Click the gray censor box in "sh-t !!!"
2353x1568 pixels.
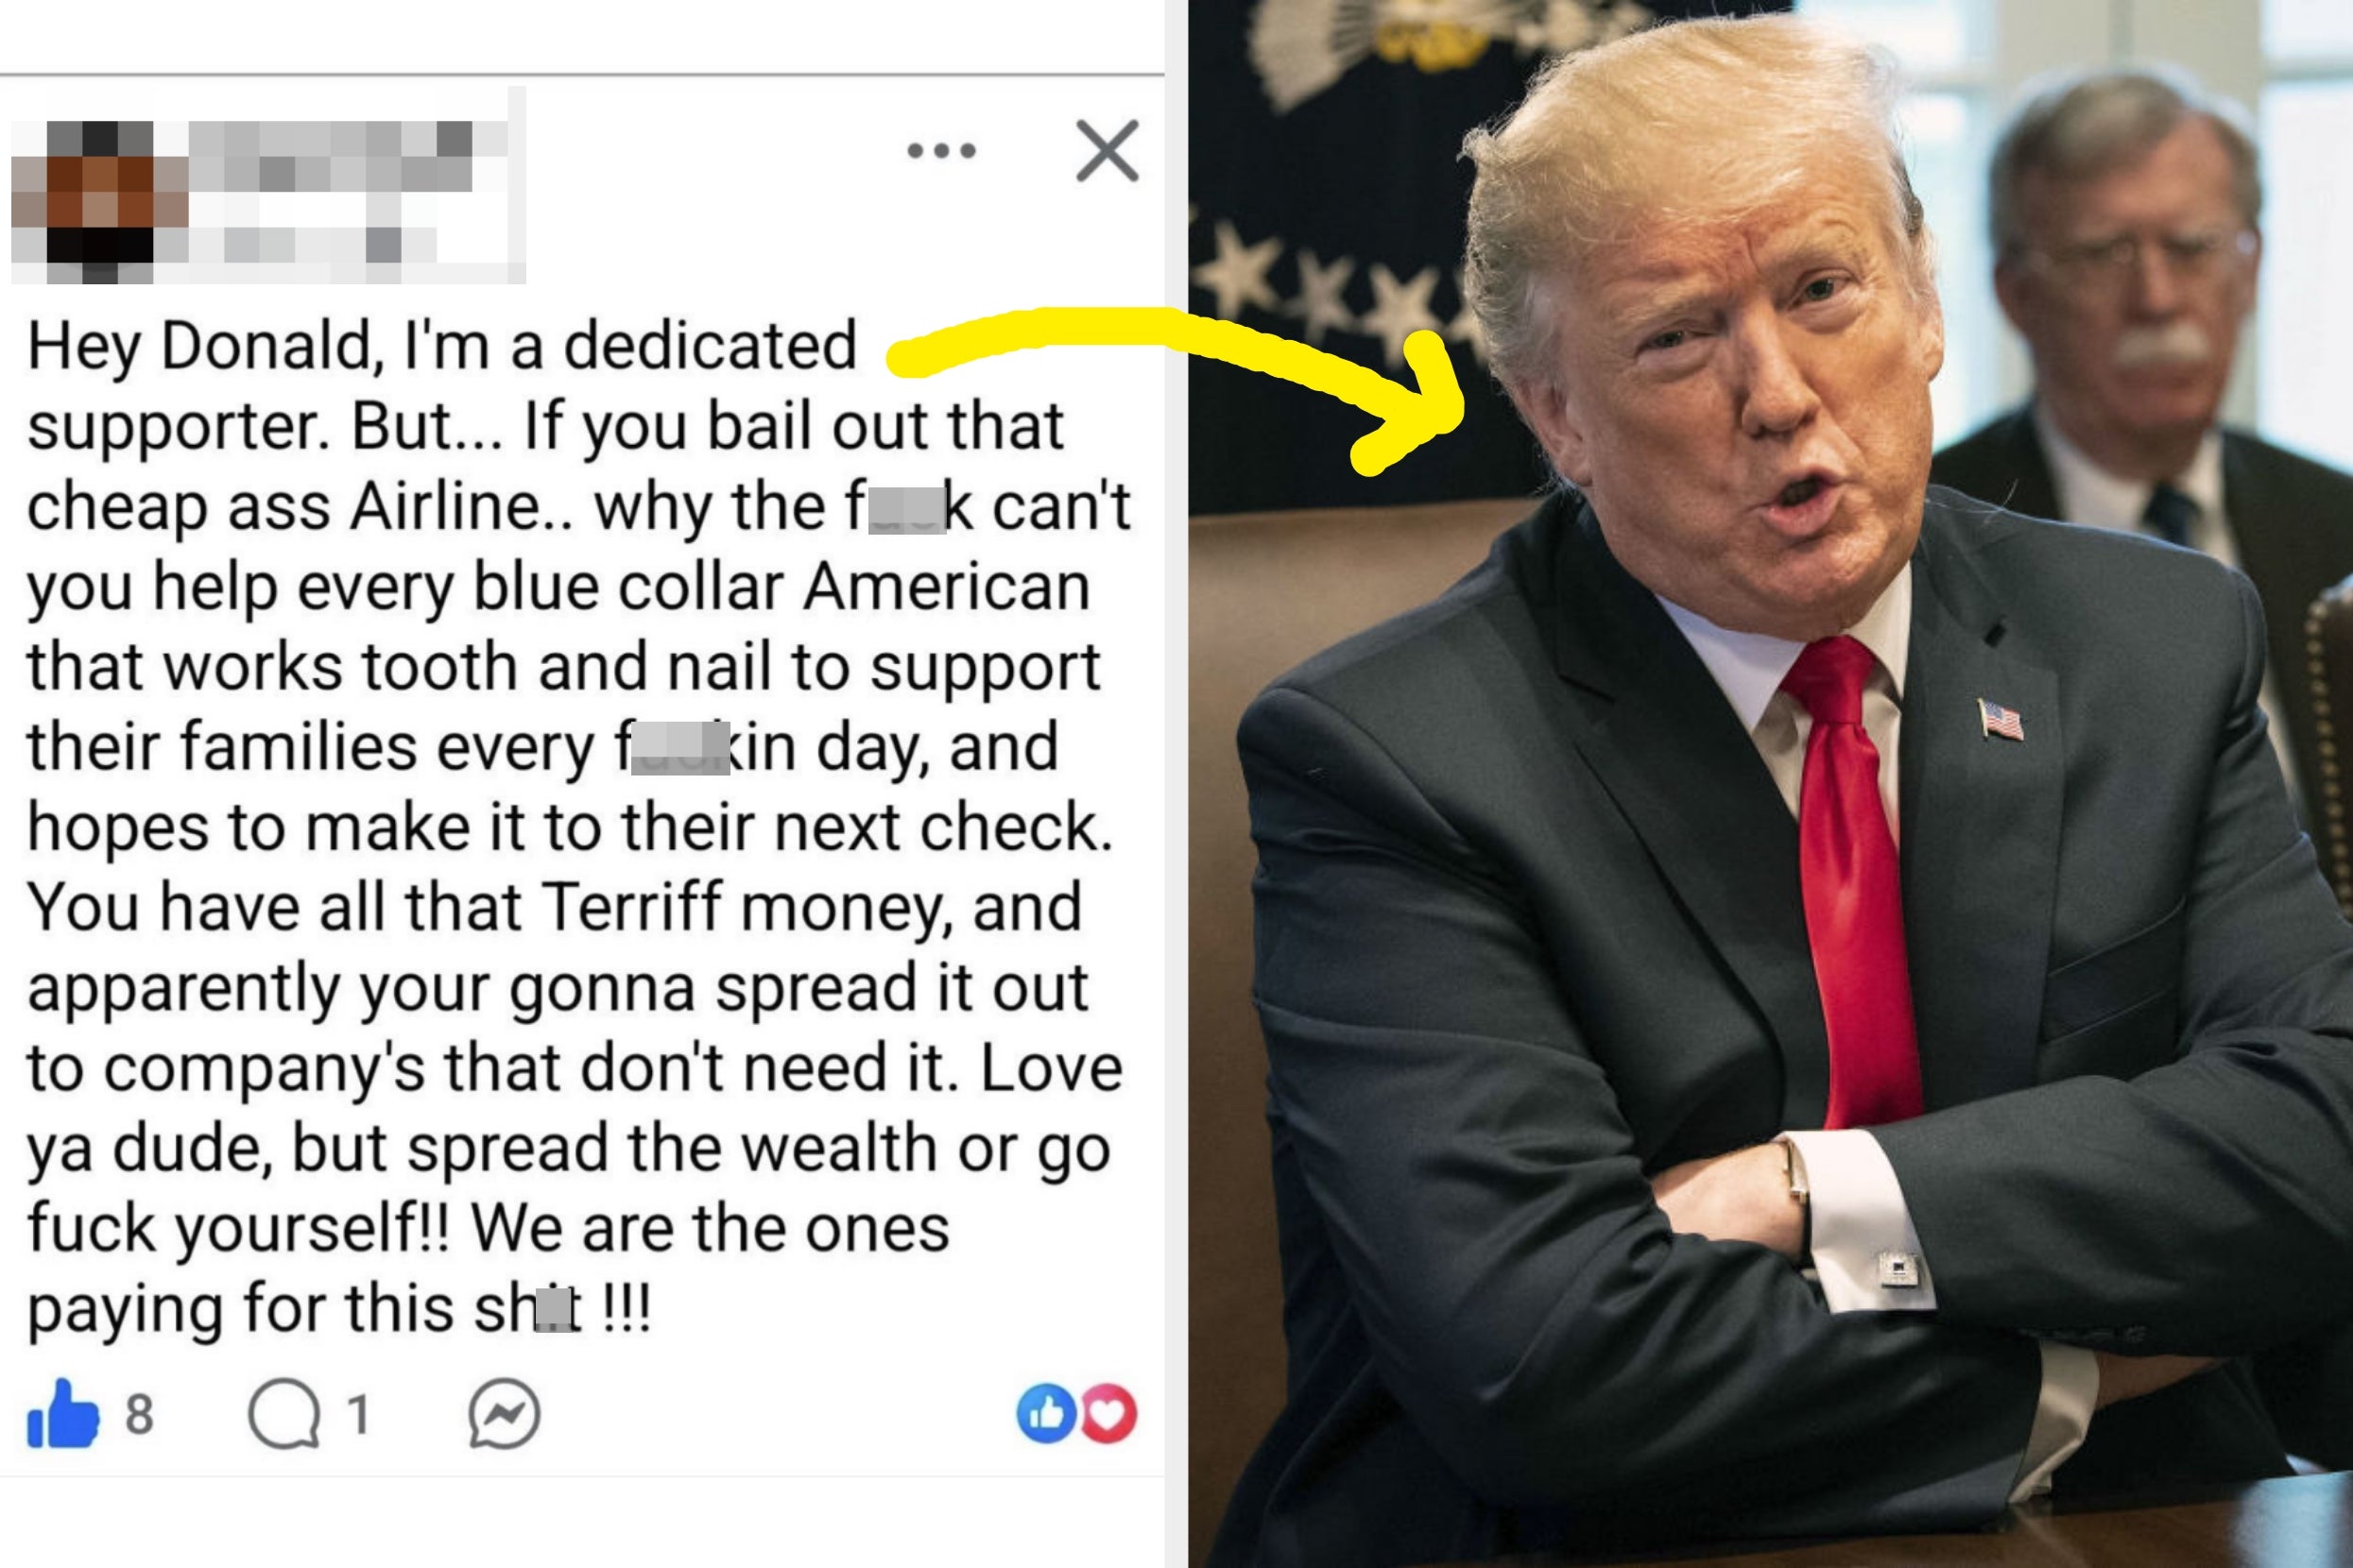(557, 1310)
